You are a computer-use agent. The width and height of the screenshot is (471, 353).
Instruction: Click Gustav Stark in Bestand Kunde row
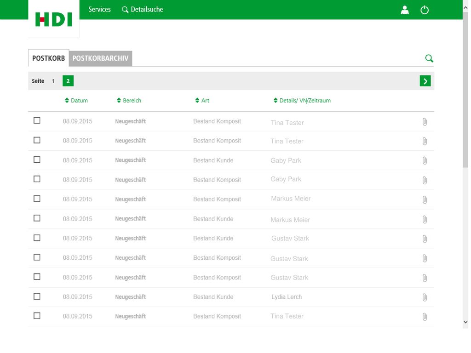click(x=290, y=239)
